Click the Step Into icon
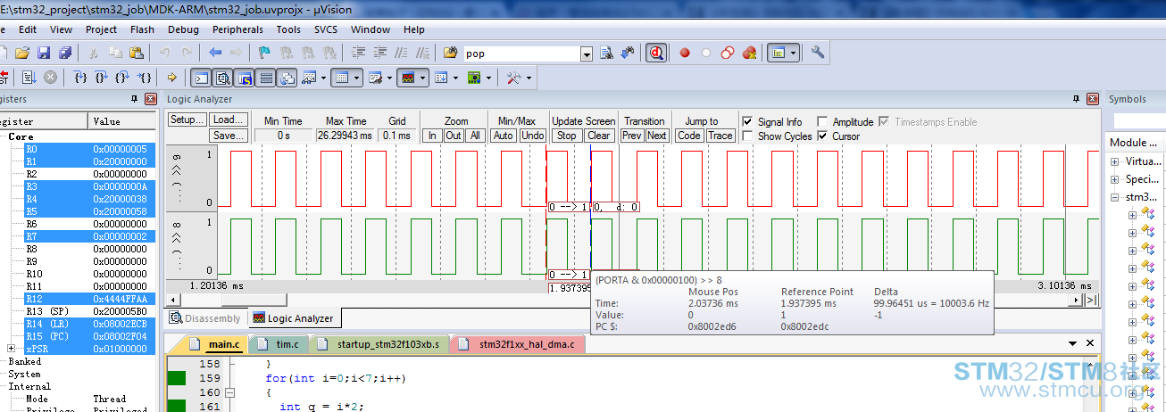The image size is (1166, 412). (x=80, y=78)
